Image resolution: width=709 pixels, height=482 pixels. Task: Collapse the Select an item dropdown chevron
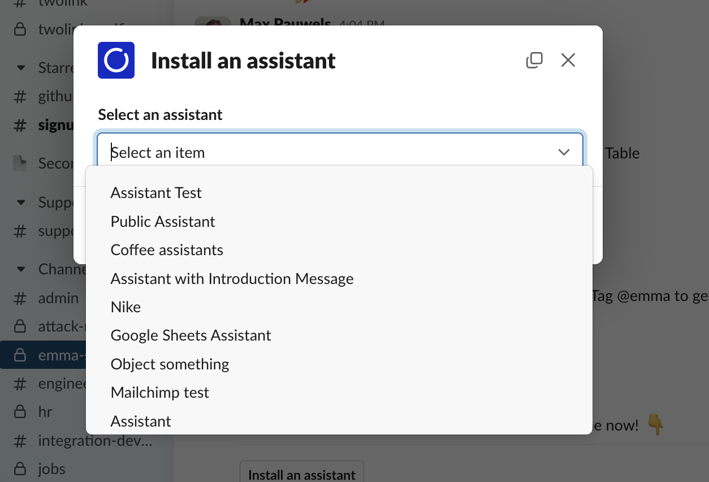coord(564,152)
